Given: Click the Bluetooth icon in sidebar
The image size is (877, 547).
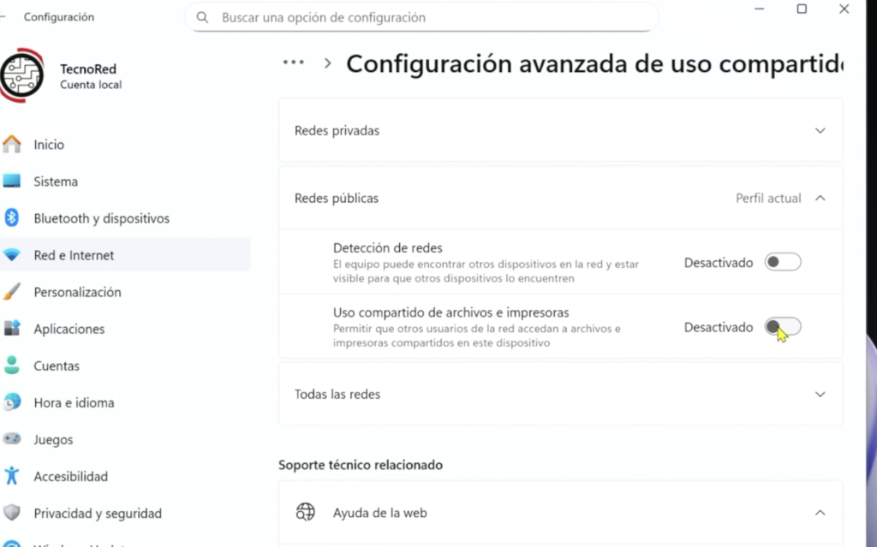Looking at the screenshot, I should click(12, 218).
